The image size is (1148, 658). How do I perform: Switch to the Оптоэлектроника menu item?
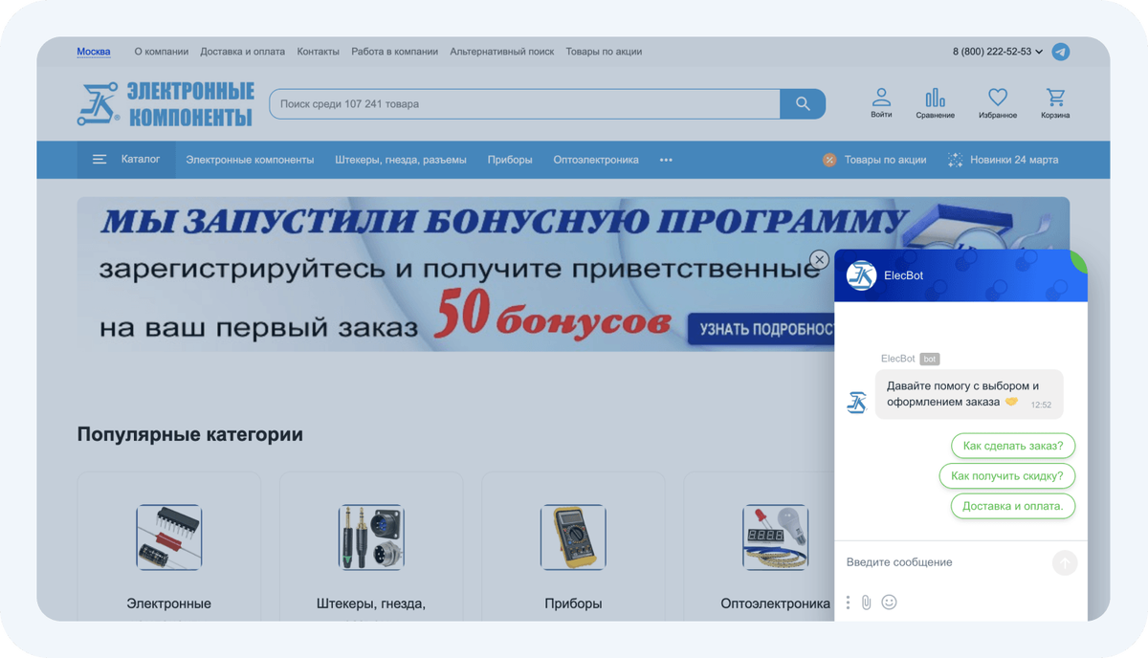click(x=595, y=160)
